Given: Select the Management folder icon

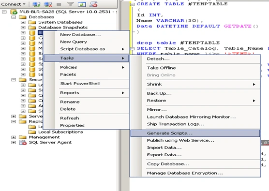Looking at the screenshot, I should [23, 137].
